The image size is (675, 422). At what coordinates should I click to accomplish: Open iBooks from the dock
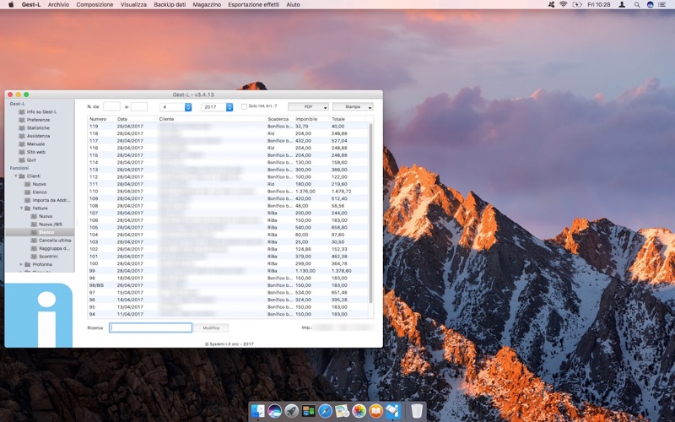tap(375, 411)
